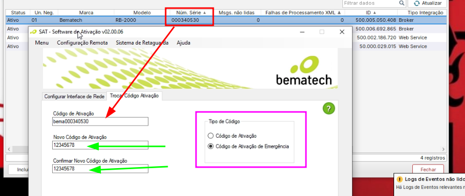This screenshot has width=465, height=196.
Task: Open the Sistema de Retaguarda menu
Action: pyautogui.click(x=142, y=43)
